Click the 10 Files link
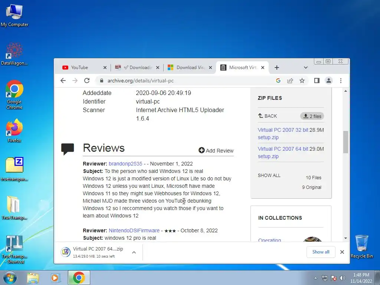Viewport: 380px width, 285px height. tap(313, 178)
